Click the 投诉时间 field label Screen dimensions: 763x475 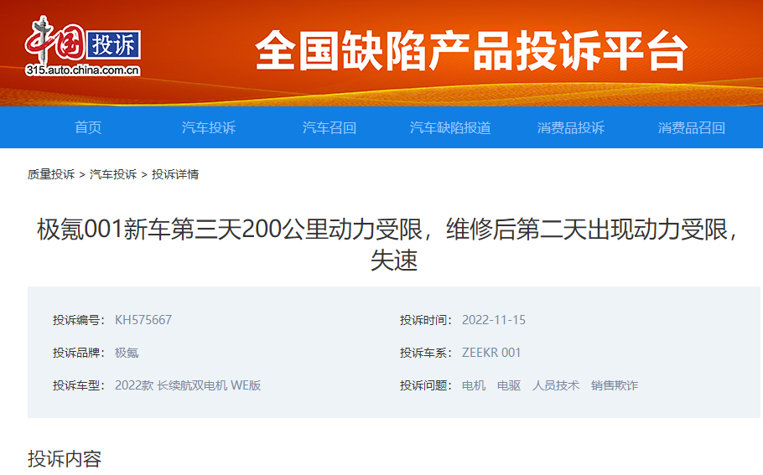(x=425, y=320)
